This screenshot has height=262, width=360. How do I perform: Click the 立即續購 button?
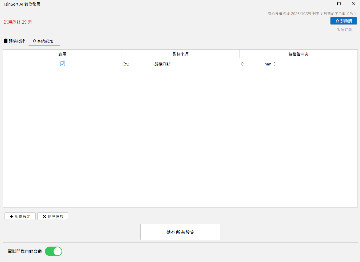pos(343,21)
